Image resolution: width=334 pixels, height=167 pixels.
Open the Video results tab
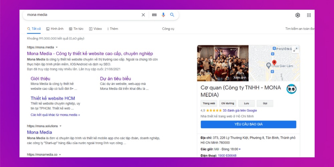[x=96, y=29]
